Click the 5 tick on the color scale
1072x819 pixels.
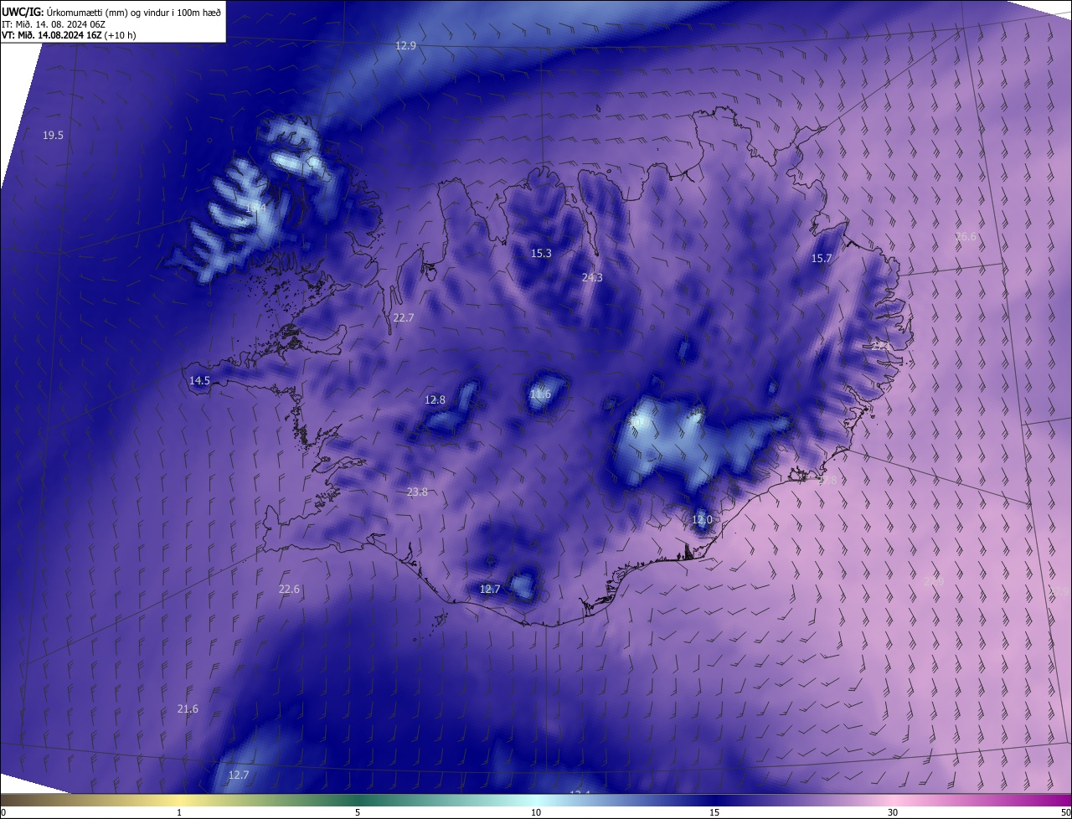[358, 812]
